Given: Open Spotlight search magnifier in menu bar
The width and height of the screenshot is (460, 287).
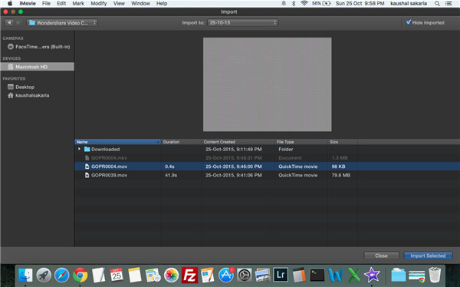Looking at the screenshot, I should pos(437,4).
